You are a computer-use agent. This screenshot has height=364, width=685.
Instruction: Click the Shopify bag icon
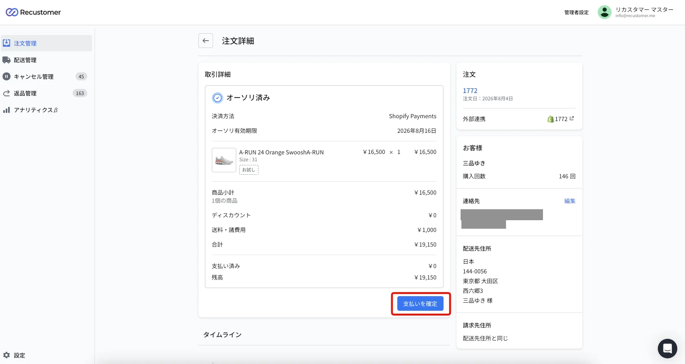point(551,119)
